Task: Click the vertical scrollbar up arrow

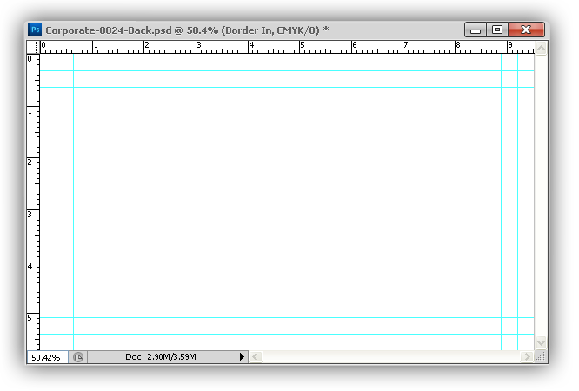Action: click(542, 48)
